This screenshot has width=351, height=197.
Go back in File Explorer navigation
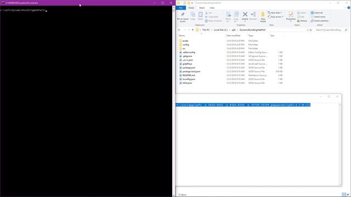pyautogui.click(x=179, y=30)
